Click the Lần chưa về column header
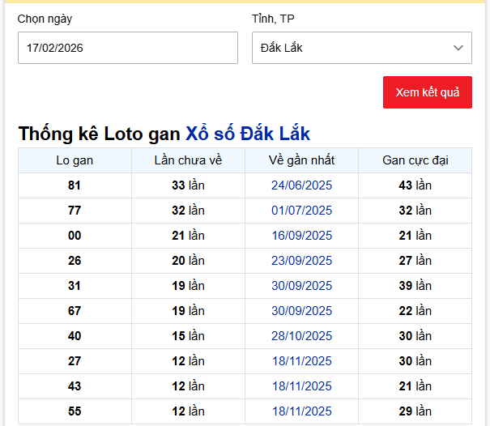Image resolution: width=490 pixels, height=426 pixels. [188, 160]
